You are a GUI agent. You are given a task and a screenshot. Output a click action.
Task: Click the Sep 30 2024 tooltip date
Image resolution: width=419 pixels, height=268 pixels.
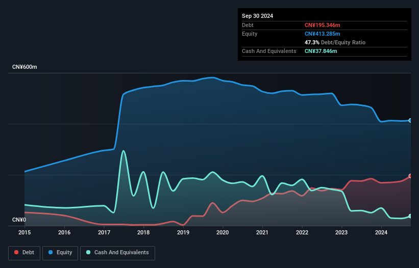(257, 16)
